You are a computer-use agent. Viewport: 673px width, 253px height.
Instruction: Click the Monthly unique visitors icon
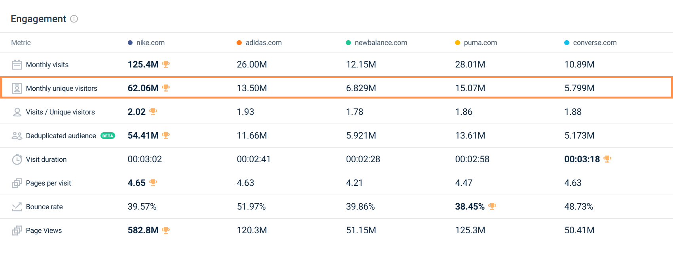point(17,88)
